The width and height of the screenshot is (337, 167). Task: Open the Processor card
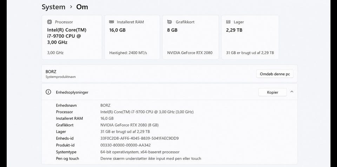coord(72,37)
